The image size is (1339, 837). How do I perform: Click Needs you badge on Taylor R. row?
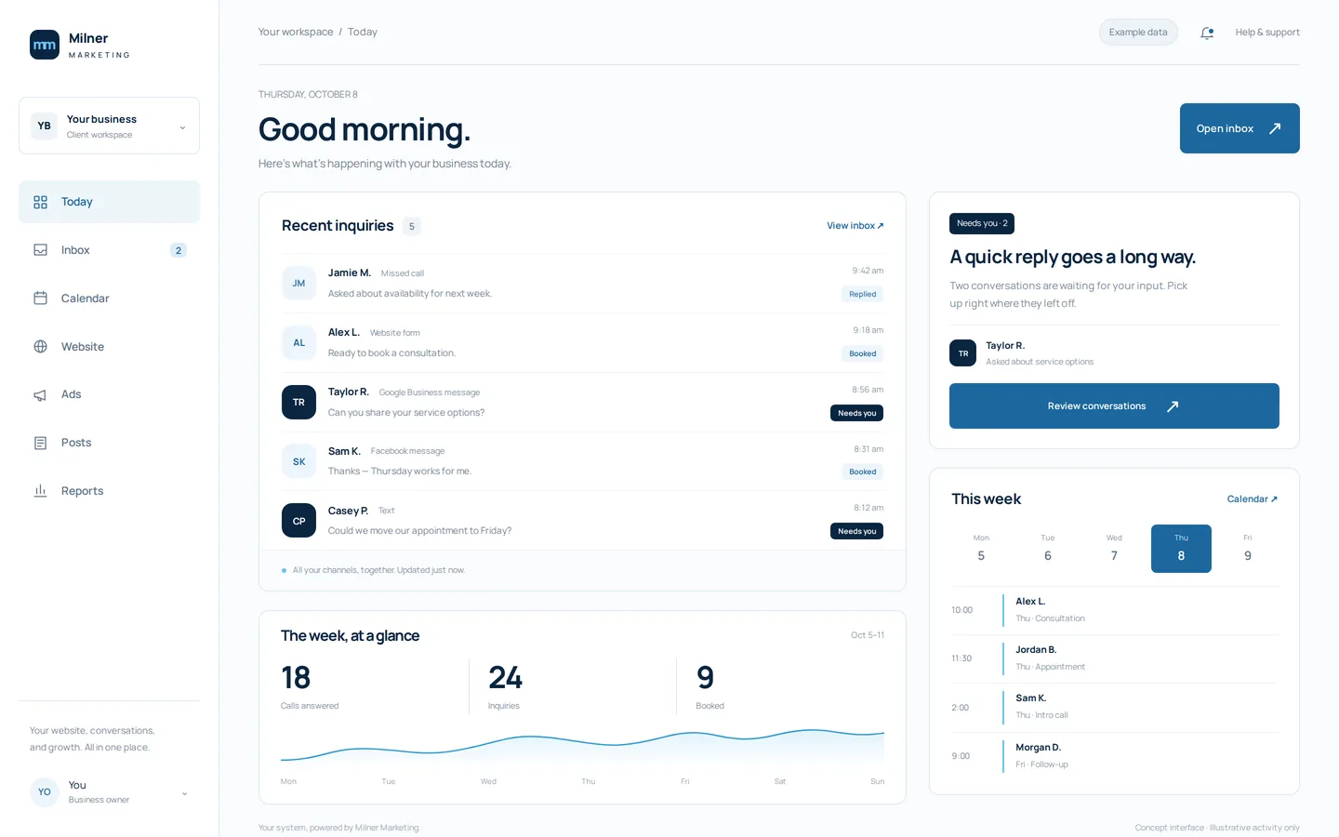click(x=856, y=413)
